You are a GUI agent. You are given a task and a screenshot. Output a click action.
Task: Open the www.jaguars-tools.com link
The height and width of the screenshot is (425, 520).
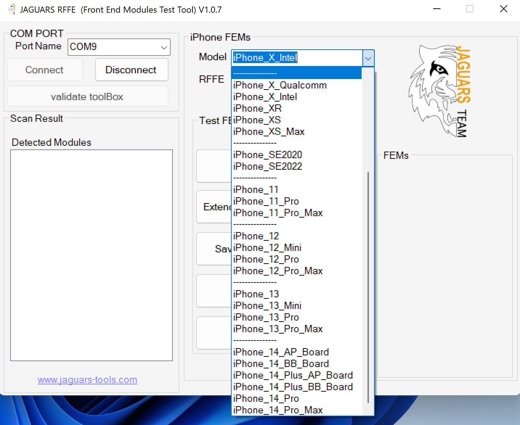tap(88, 380)
